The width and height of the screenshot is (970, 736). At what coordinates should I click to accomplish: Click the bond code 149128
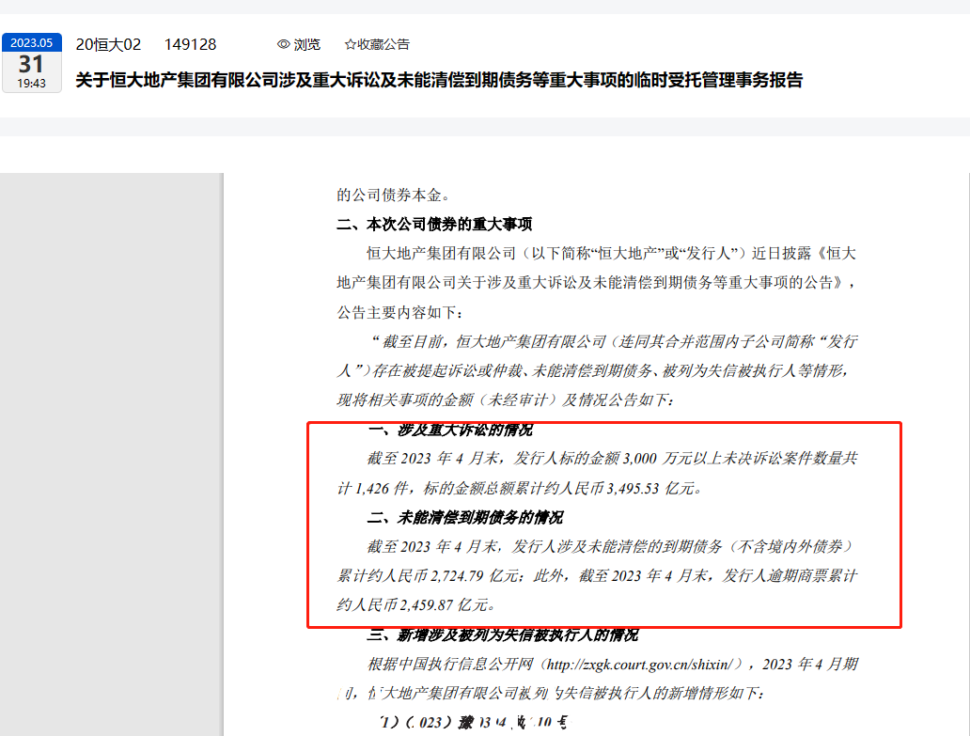(x=191, y=44)
